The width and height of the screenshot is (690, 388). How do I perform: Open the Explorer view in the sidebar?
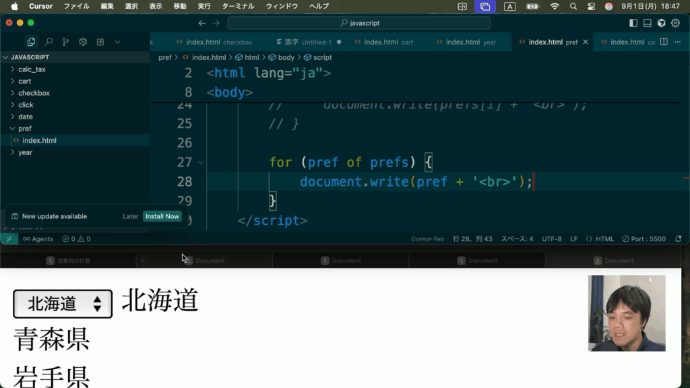[31, 42]
